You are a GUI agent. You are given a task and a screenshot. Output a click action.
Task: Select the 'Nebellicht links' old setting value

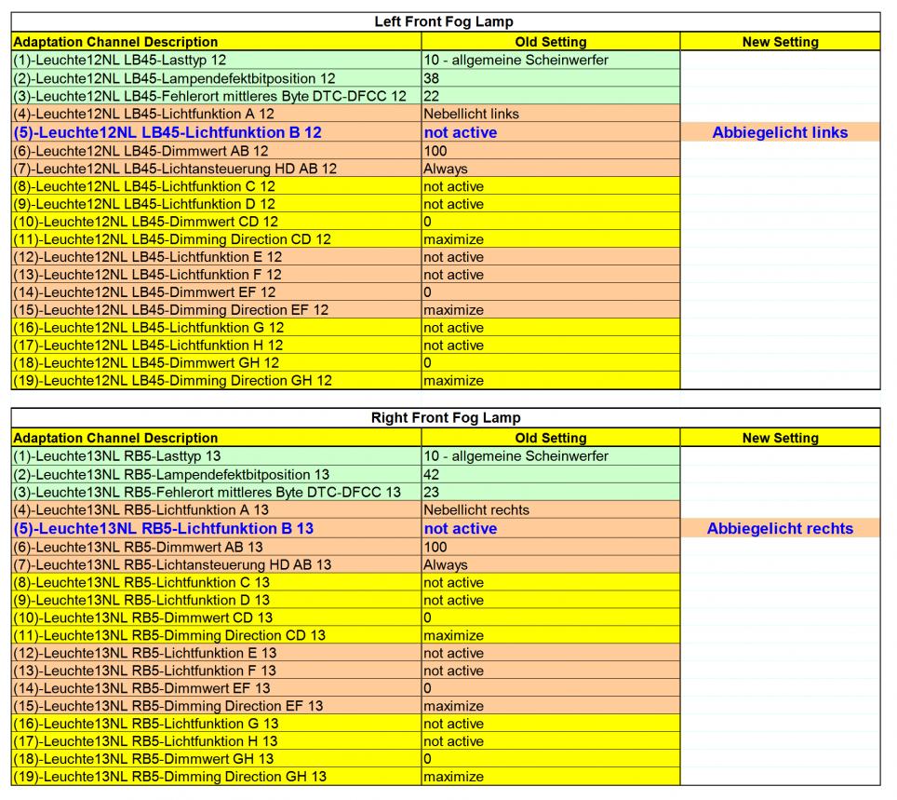[x=471, y=114]
